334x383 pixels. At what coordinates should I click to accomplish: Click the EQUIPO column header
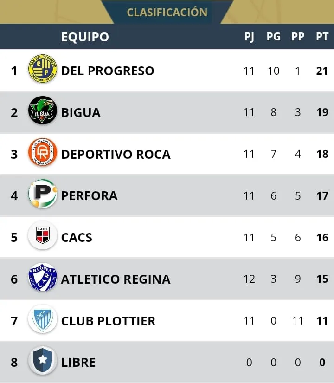(85, 37)
